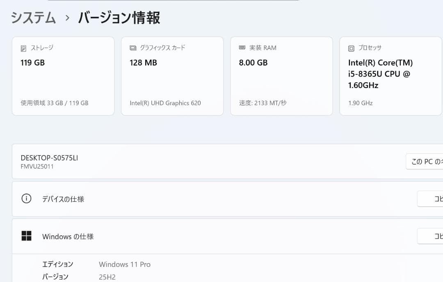Select the PC name DESKTOP-S0575LI

[49, 158]
